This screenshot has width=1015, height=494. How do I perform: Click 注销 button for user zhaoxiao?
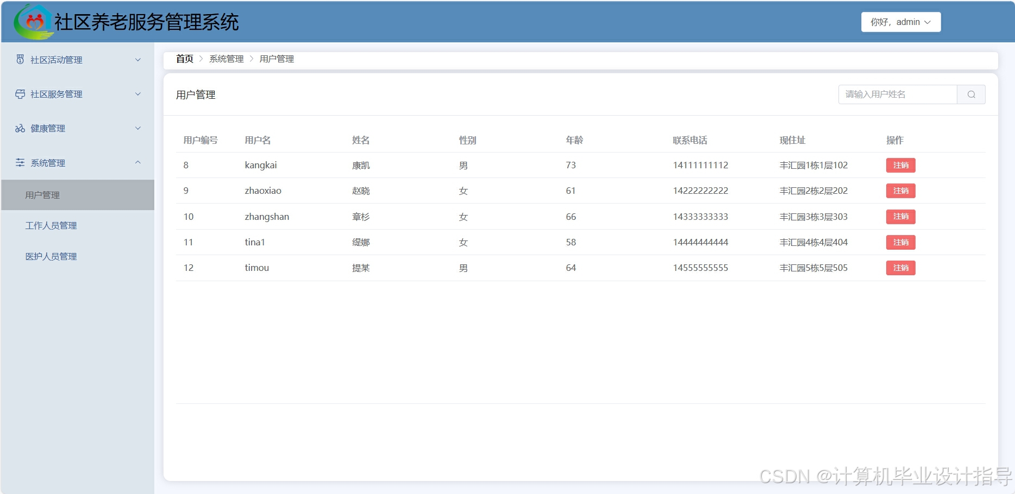click(x=900, y=191)
